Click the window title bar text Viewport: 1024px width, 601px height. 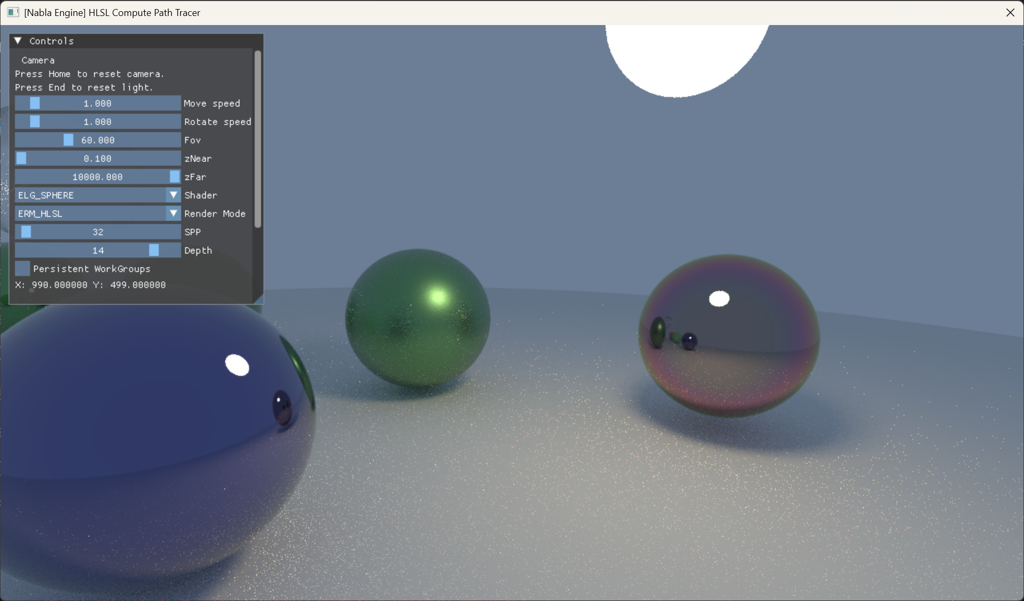tap(112, 12)
